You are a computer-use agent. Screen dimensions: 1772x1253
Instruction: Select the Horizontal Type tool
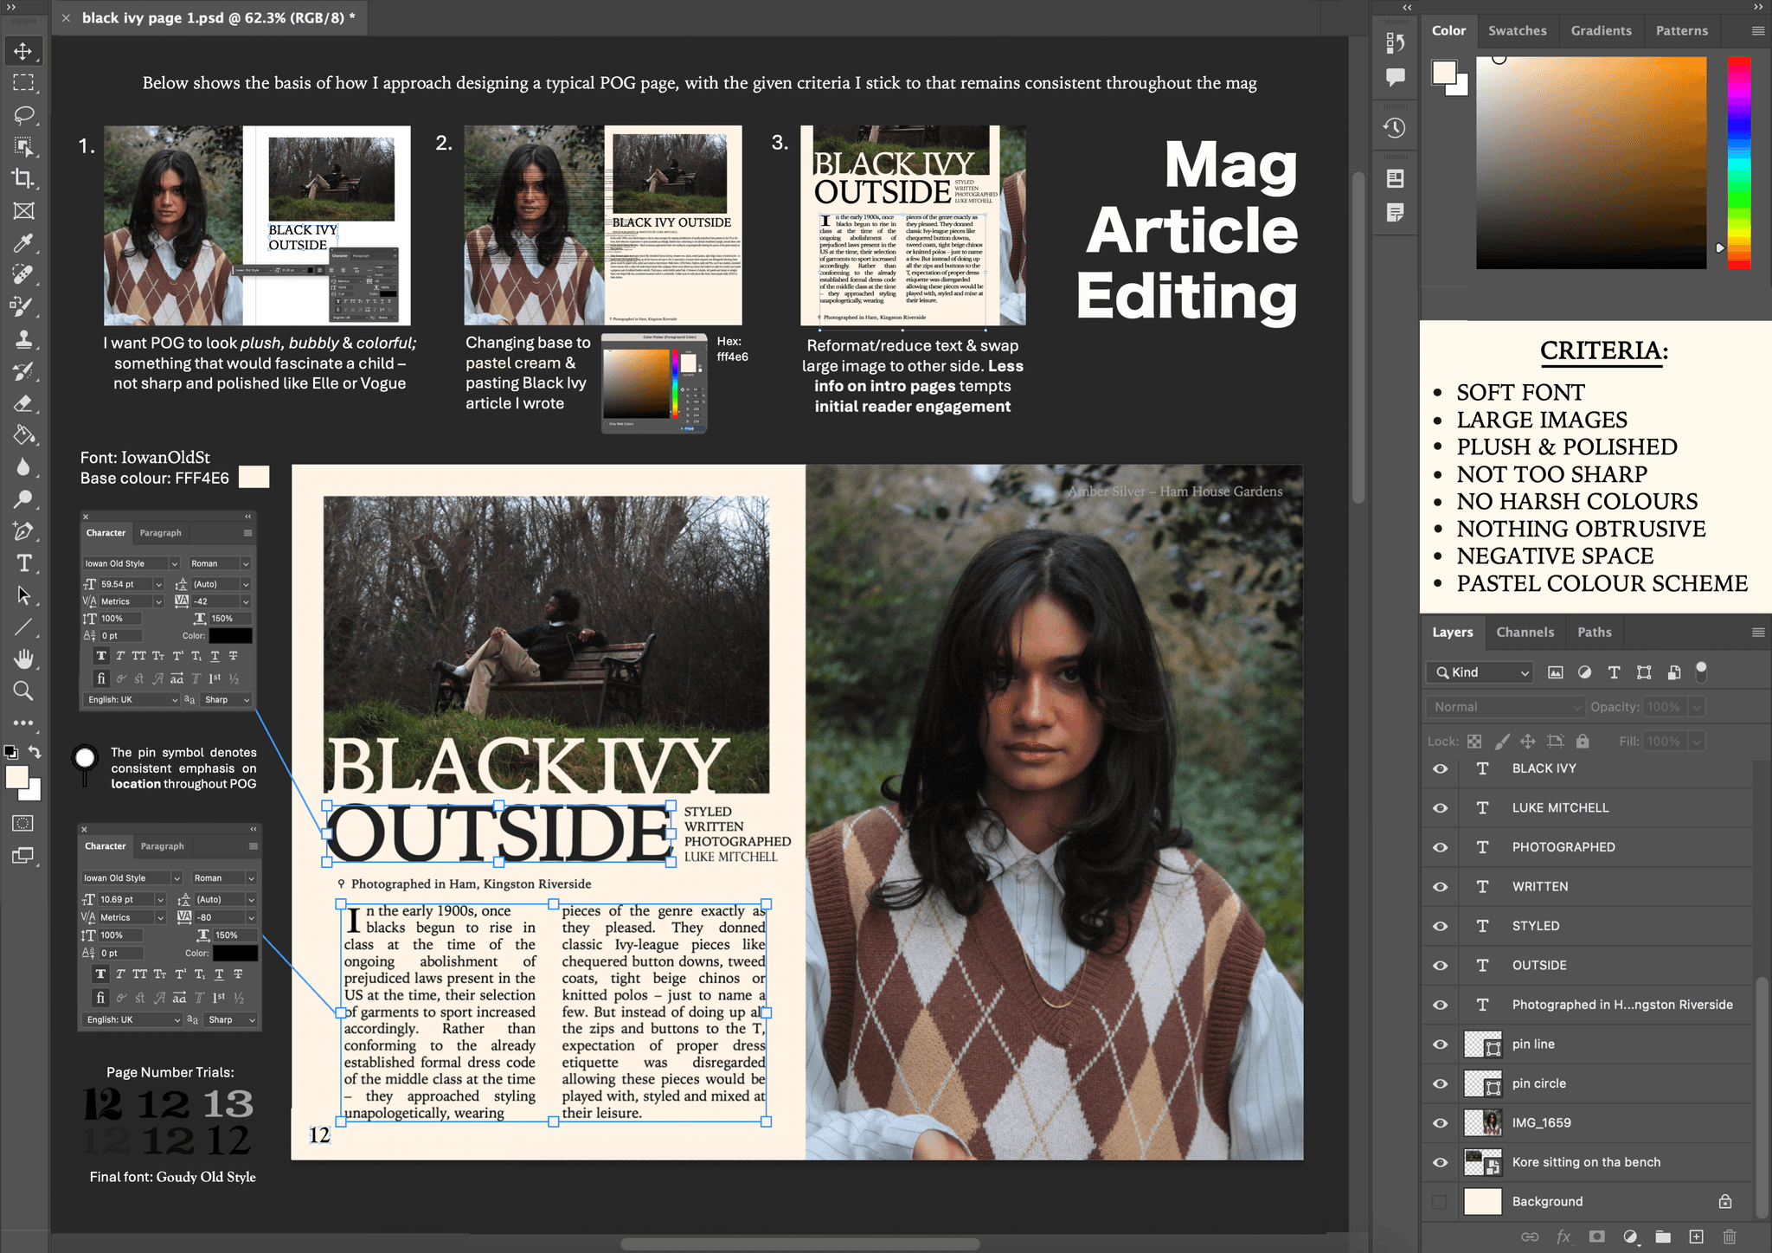[23, 563]
